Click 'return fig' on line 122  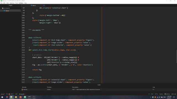pos(37,70)
